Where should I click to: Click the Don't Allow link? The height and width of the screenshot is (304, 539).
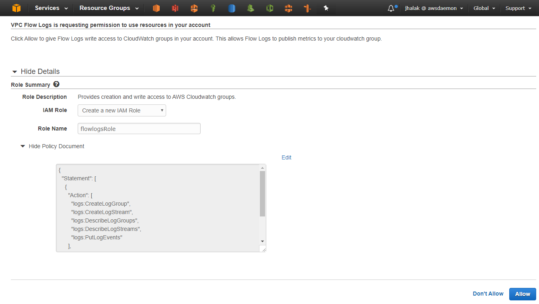[x=488, y=294]
